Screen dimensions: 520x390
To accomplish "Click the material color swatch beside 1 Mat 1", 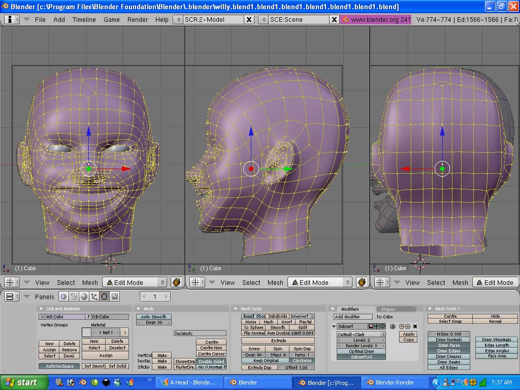I will 86,332.
